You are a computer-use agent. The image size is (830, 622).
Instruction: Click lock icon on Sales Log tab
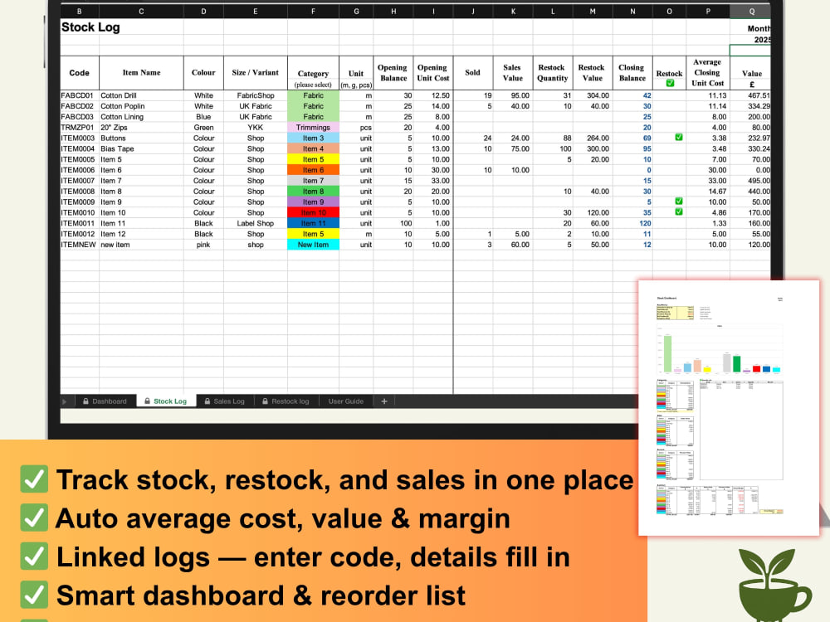[x=207, y=401]
